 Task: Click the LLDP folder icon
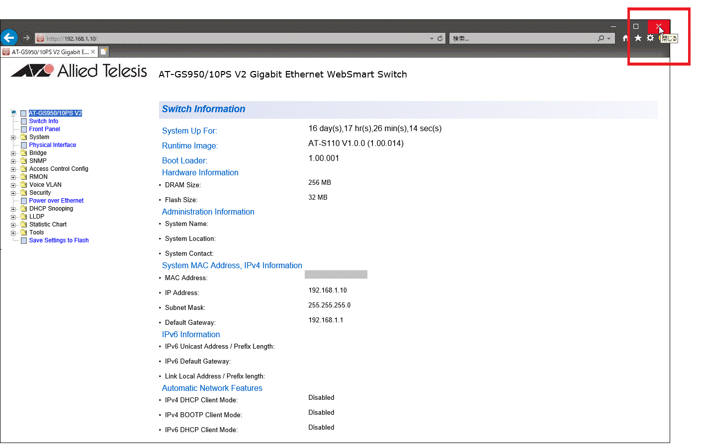pos(23,217)
